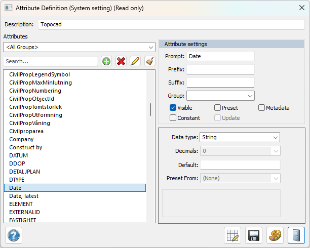The image size is (310, 248).
Task: Open the Group combo box
Action: tap(220, 96)
